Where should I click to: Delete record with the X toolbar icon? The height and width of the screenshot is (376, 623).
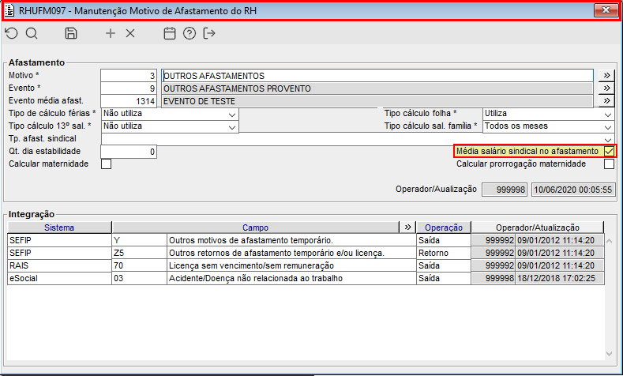point(130,33)
